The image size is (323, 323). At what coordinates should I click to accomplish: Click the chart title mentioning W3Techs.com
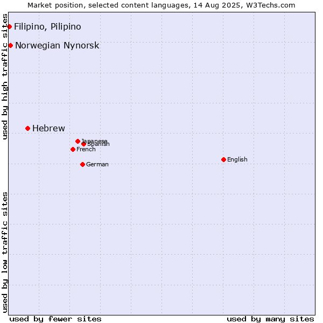161,5
